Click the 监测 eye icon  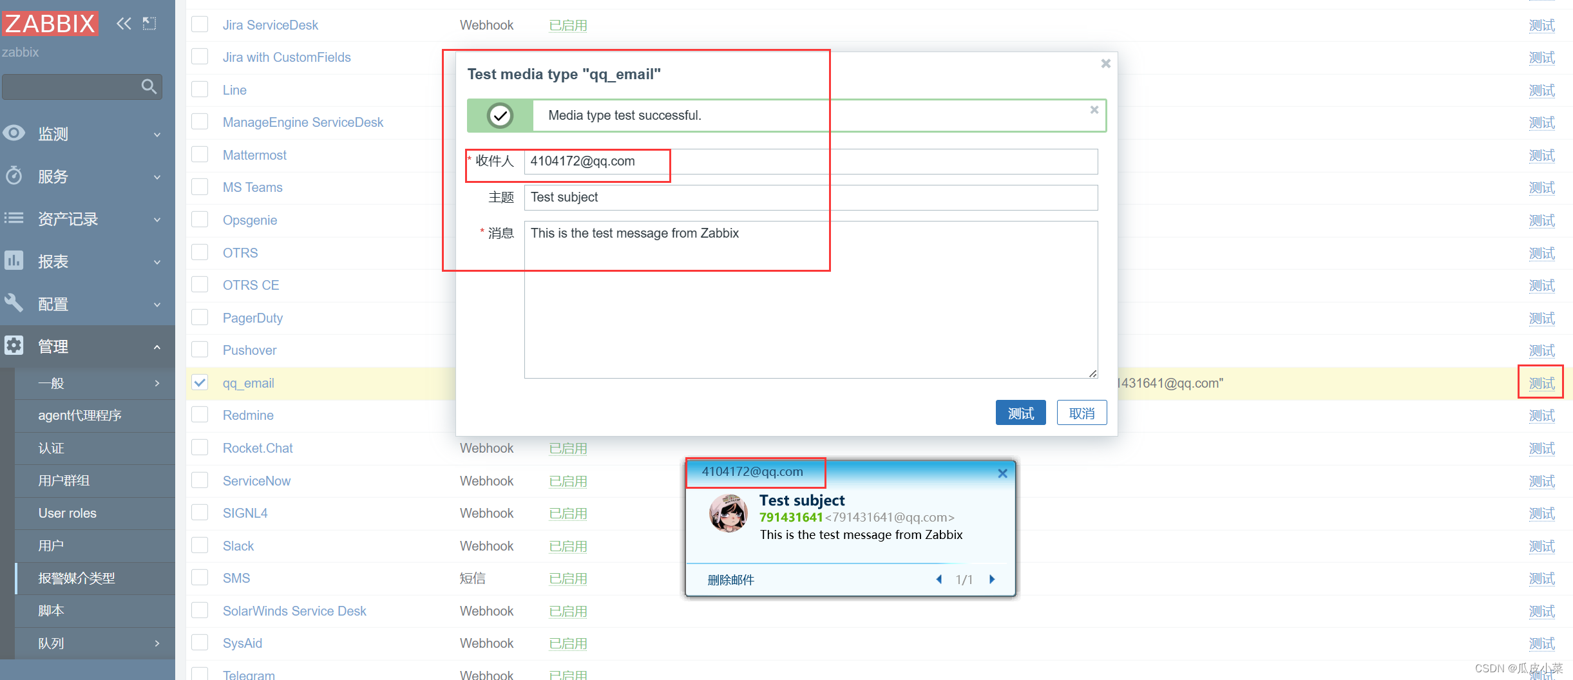(x=14, y=133)
